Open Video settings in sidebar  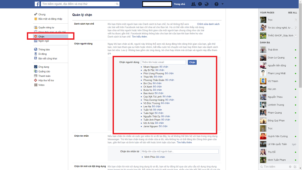[x=41, y=85]
